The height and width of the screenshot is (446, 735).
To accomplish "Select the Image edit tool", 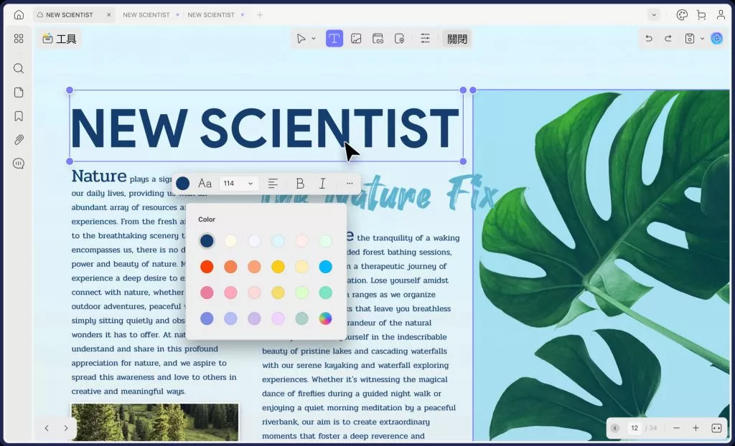I will (x=356, y=39).
